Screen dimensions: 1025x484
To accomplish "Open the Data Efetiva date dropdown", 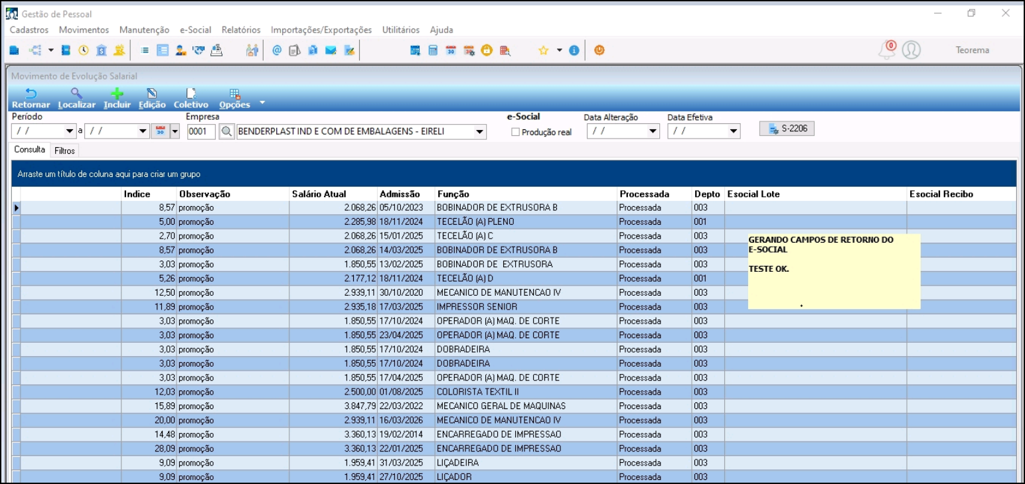I will tap(734, 131).
